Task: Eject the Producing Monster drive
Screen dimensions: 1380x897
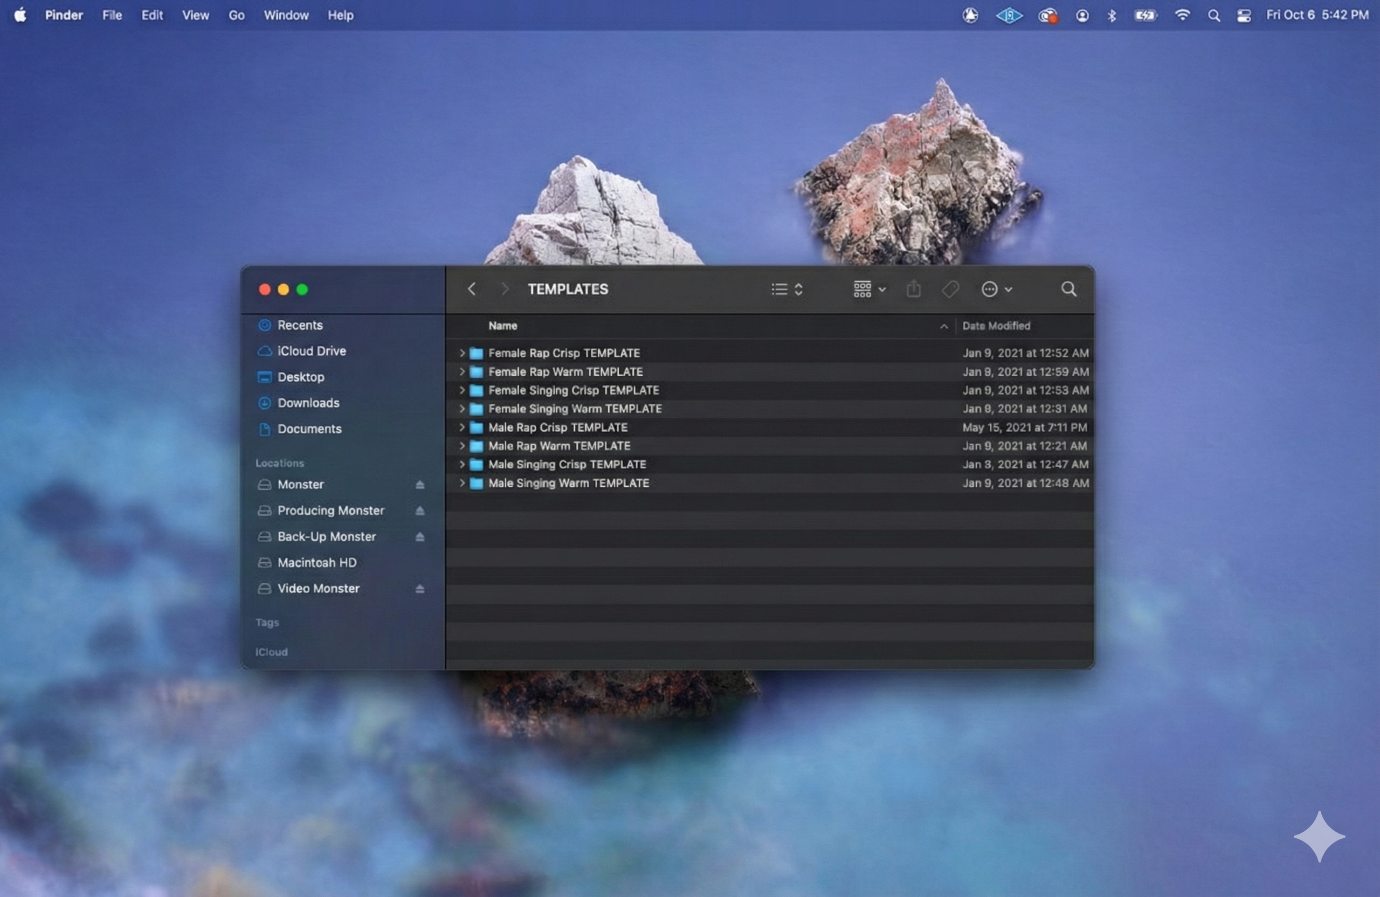Action: (420, 511)
